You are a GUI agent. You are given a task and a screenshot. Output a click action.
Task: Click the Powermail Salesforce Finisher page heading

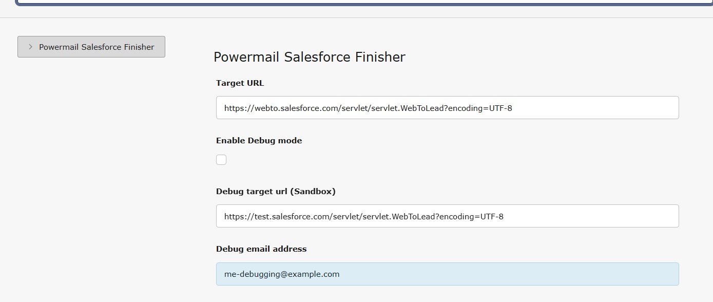point(309,56)
